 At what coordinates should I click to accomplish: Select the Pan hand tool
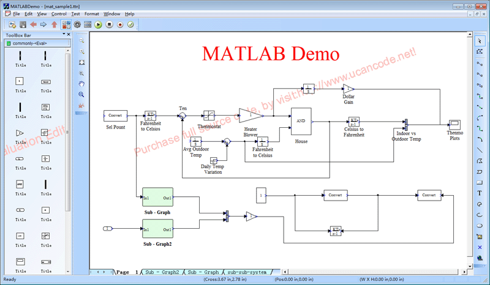[81, 84]
